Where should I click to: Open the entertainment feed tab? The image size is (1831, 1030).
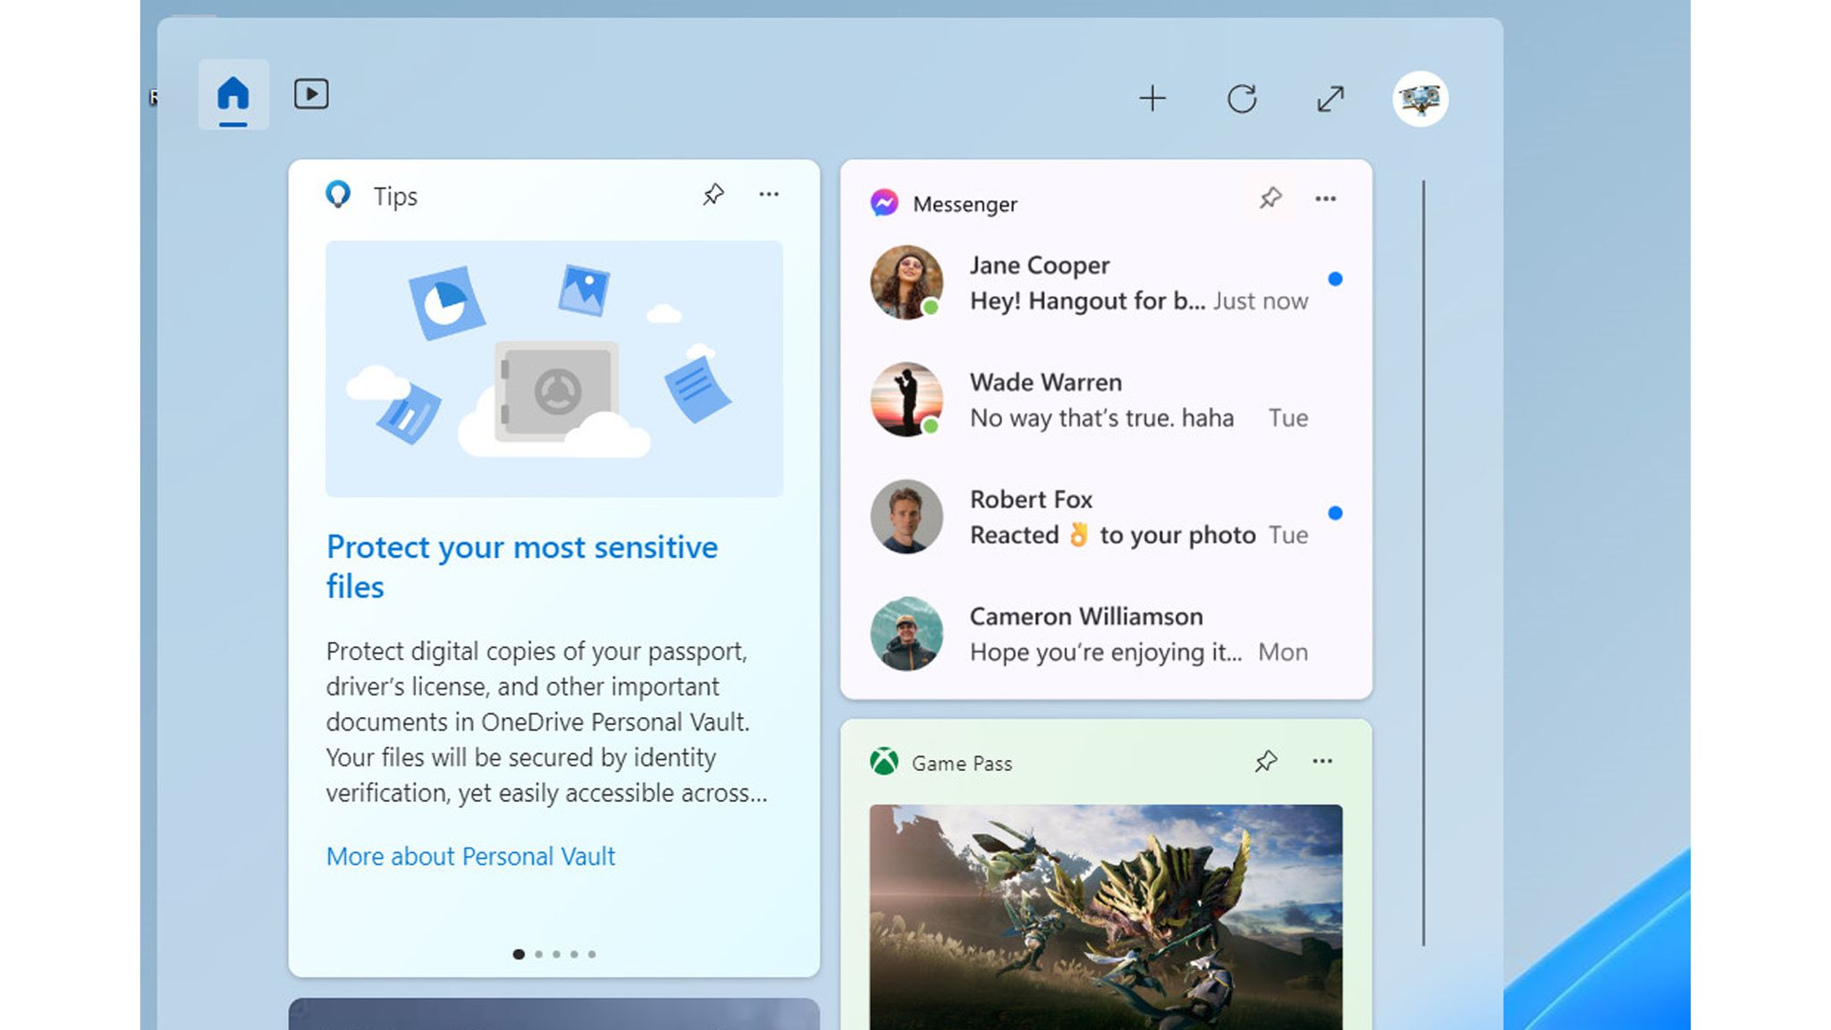[310, 94]
